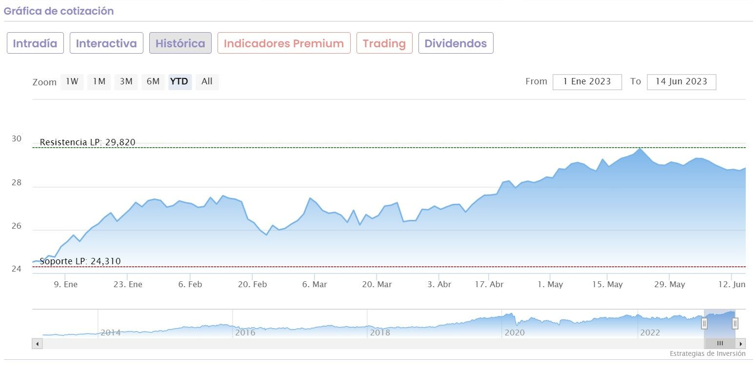Select the 3M zoom range
Viewport: 755px width, 372px height.
pos(126,82)
